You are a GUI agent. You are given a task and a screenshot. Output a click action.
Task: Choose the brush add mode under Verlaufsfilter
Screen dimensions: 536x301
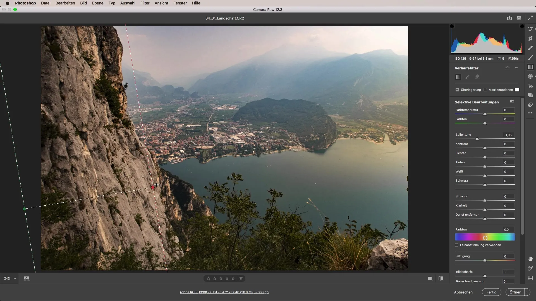pyautogui.click(x=468, y=77)
